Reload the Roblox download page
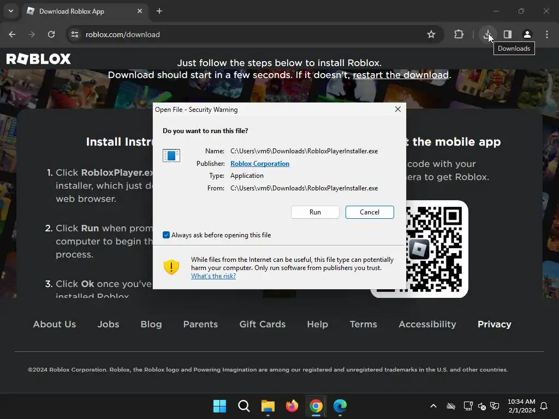The height and width of the screenshot is (419, 559). pyautogui.click(x=51, y=34)
